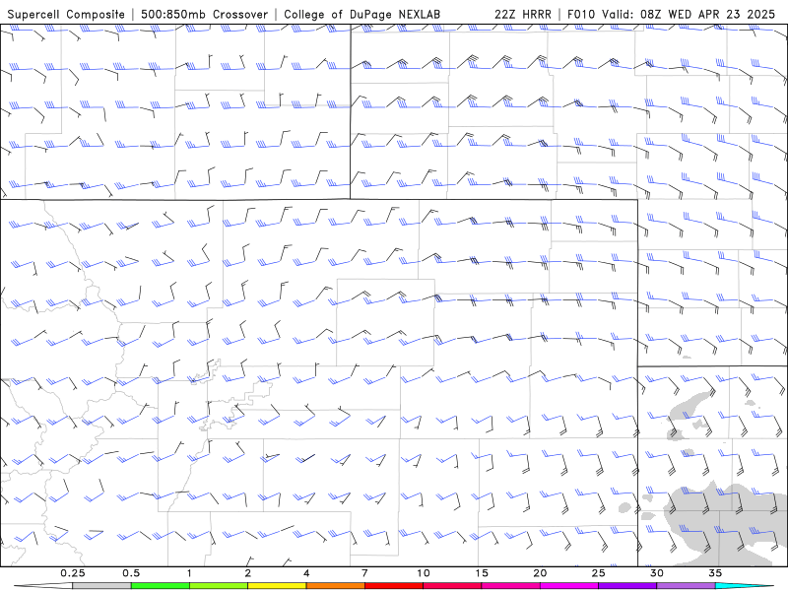The image size is (788, 591).
Task: Click the 0.5 legend value
Action: 131,573
